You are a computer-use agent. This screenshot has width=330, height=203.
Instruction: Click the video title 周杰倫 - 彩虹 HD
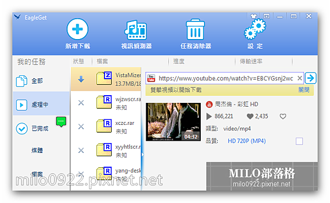[237, 104]
